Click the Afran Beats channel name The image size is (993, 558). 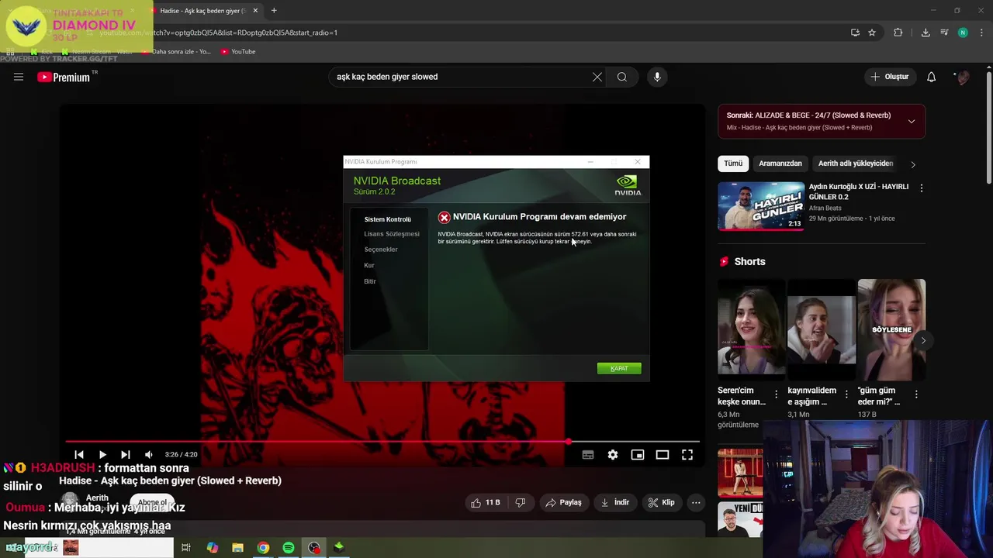[x=825, y=208]
